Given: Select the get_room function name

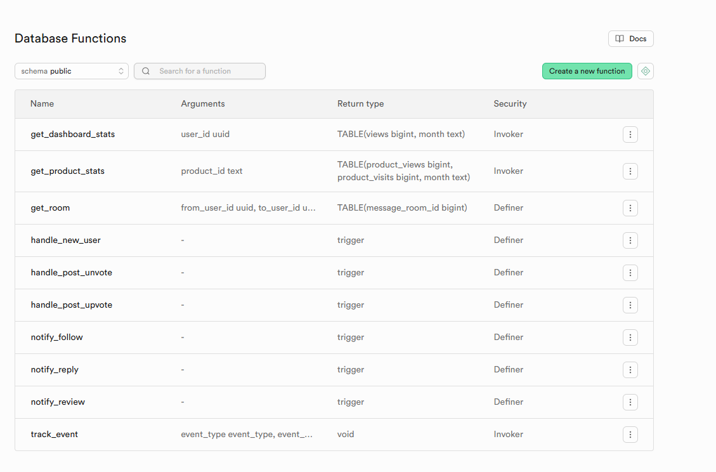Looking at the screenshot, I should 50,208.
